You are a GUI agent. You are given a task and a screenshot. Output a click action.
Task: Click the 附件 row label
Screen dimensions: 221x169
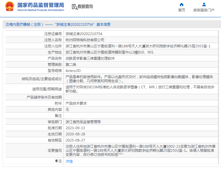click(x=58, y=104)
